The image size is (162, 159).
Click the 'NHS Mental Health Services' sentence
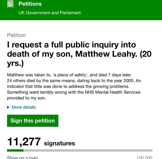coord(74,95)
